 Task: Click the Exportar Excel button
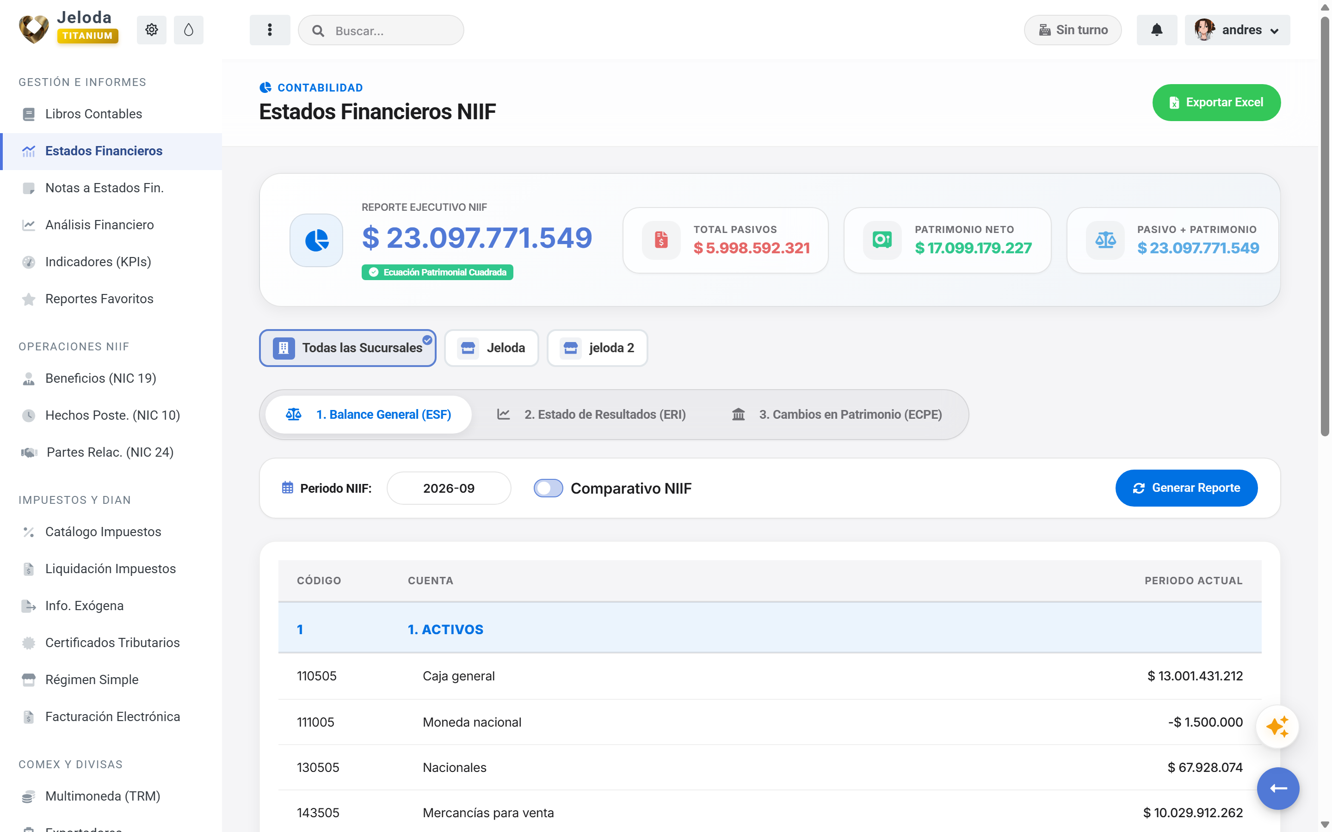point(1216,102)
